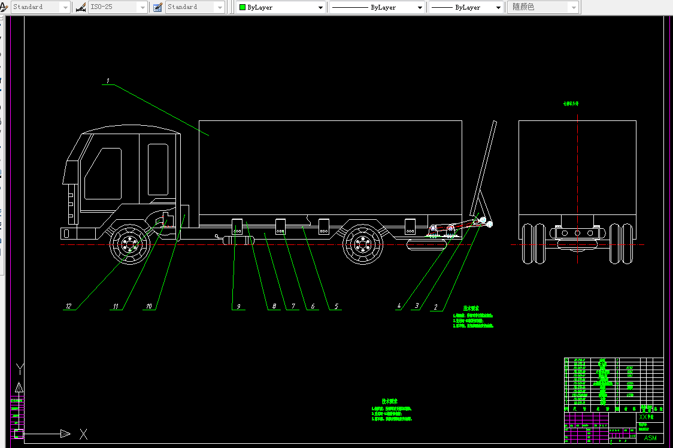Open the table style manager icon
Image resolution: width=673 pixels, height=448 pixels.
click(x=157, y=7)
